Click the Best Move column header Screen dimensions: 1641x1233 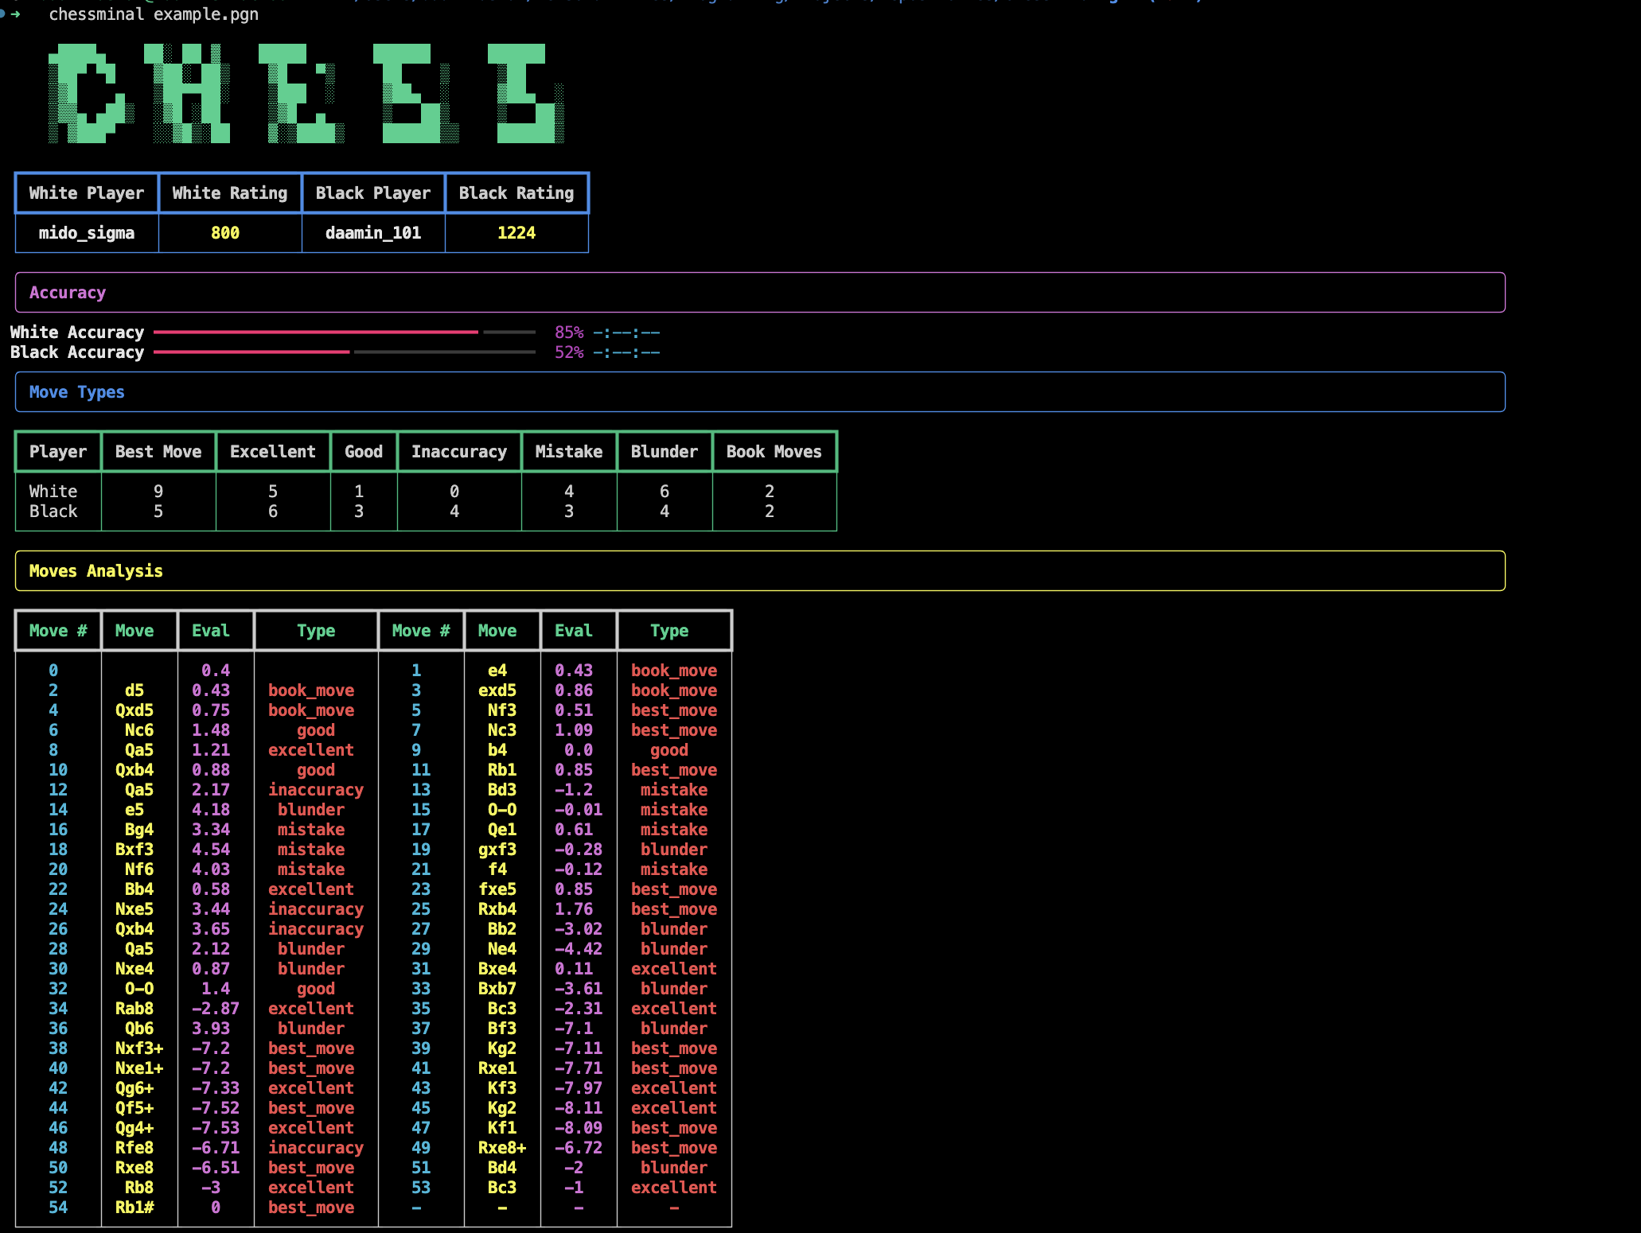click(x=158, y=452)
